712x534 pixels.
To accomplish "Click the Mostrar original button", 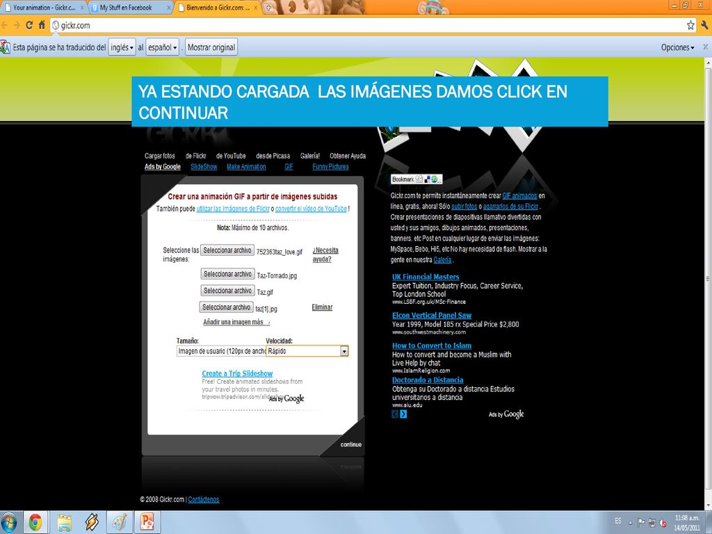I will [x=211, y=47].
